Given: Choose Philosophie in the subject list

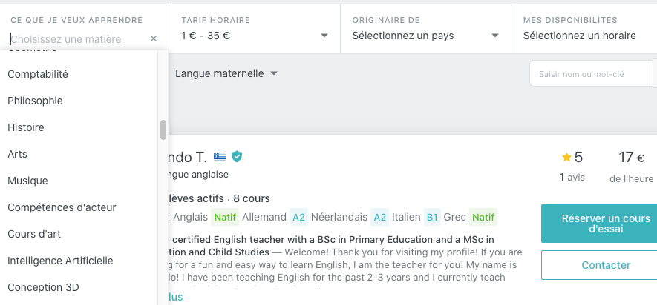Looking at the screenshot, I should coord(35,101).
